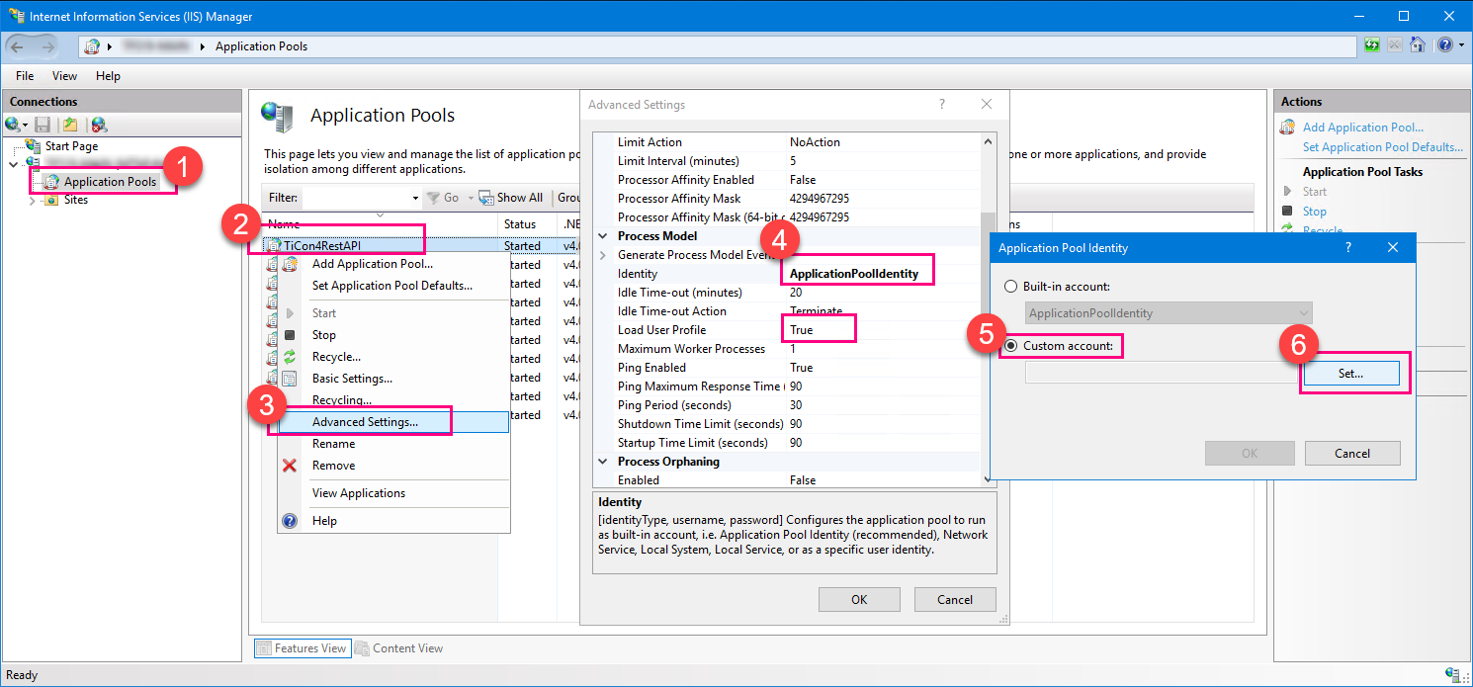Click the Remove red X icon in the context menu

click(x=290, y=466)
